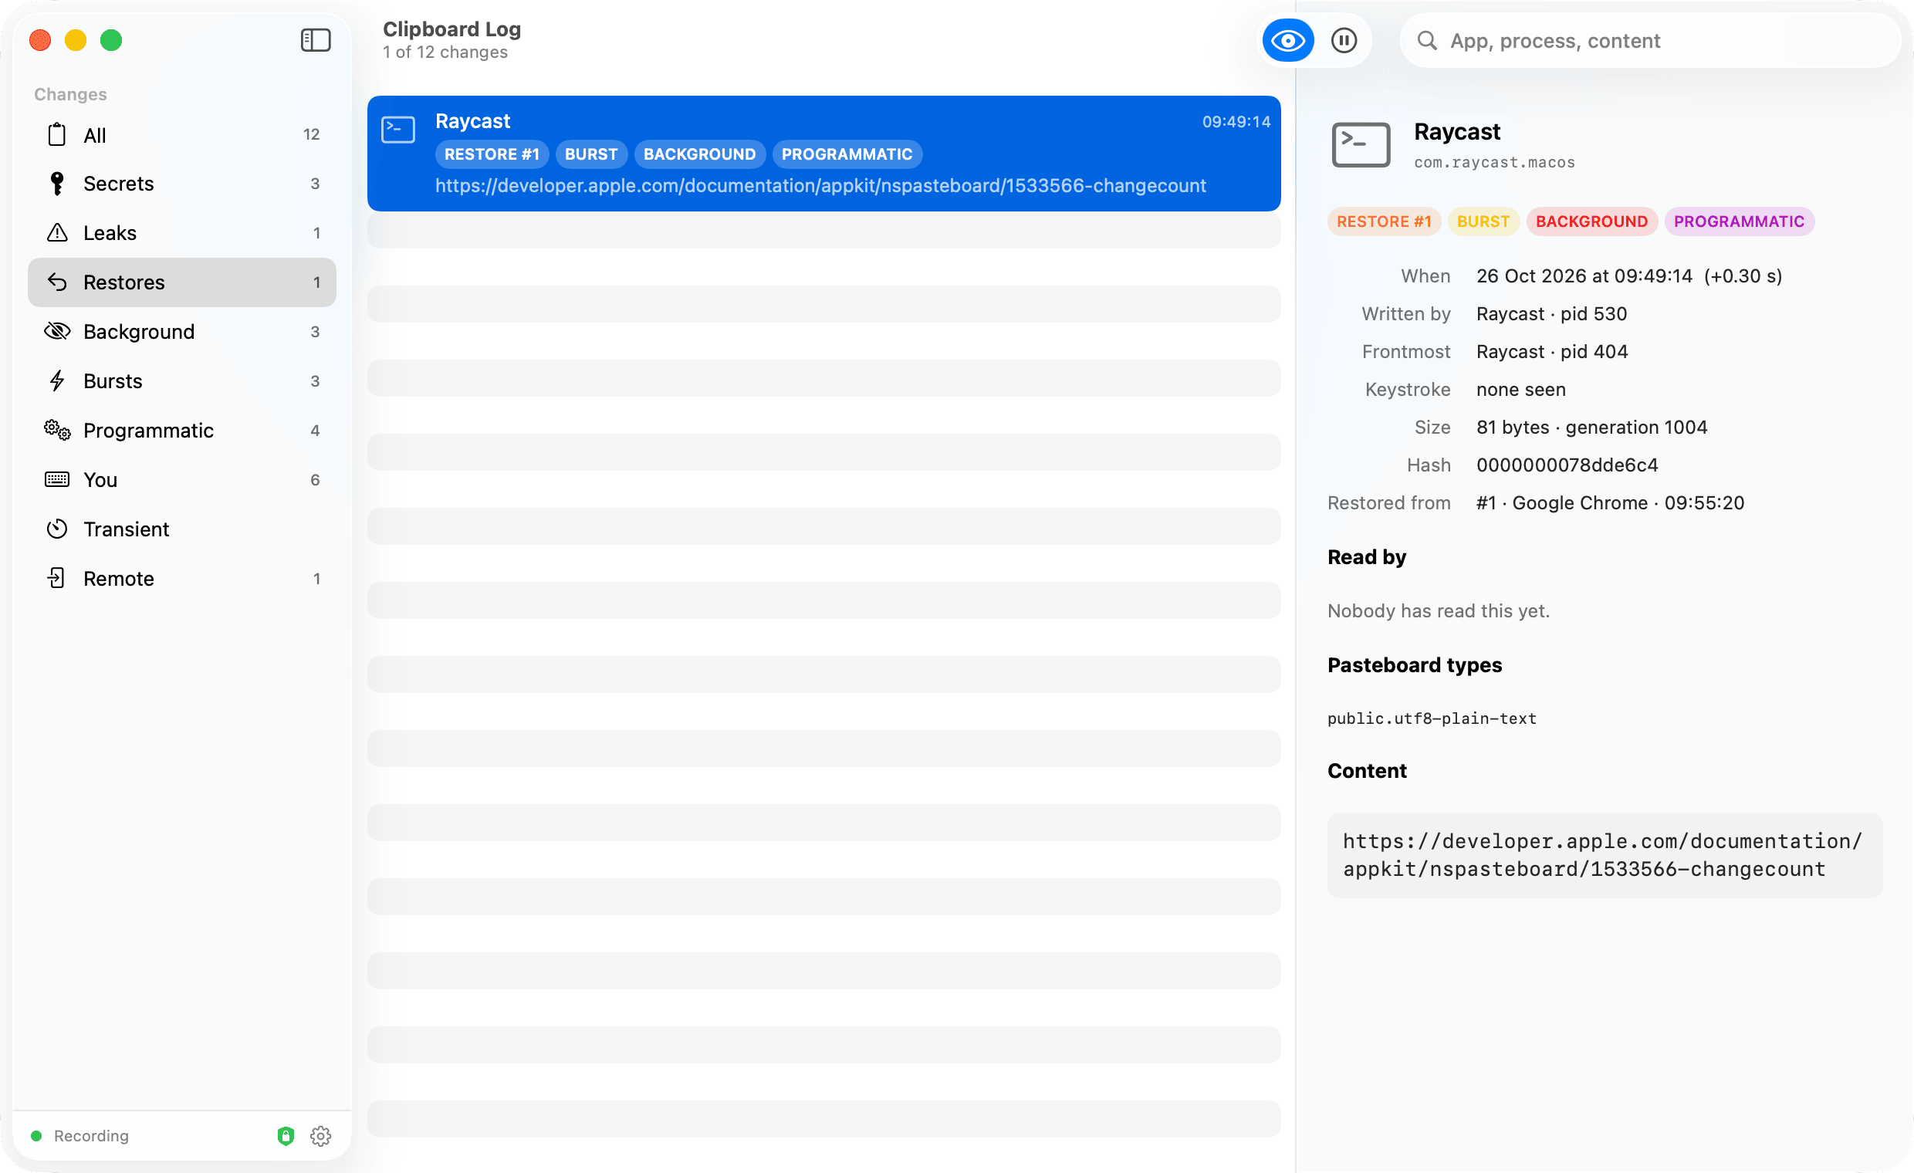Click the Frontmost Raycast pid 404 value
Image resolution: width=1914 pixels, height=1173 pixels.
pyautogui.click(x=1551, y=351)
